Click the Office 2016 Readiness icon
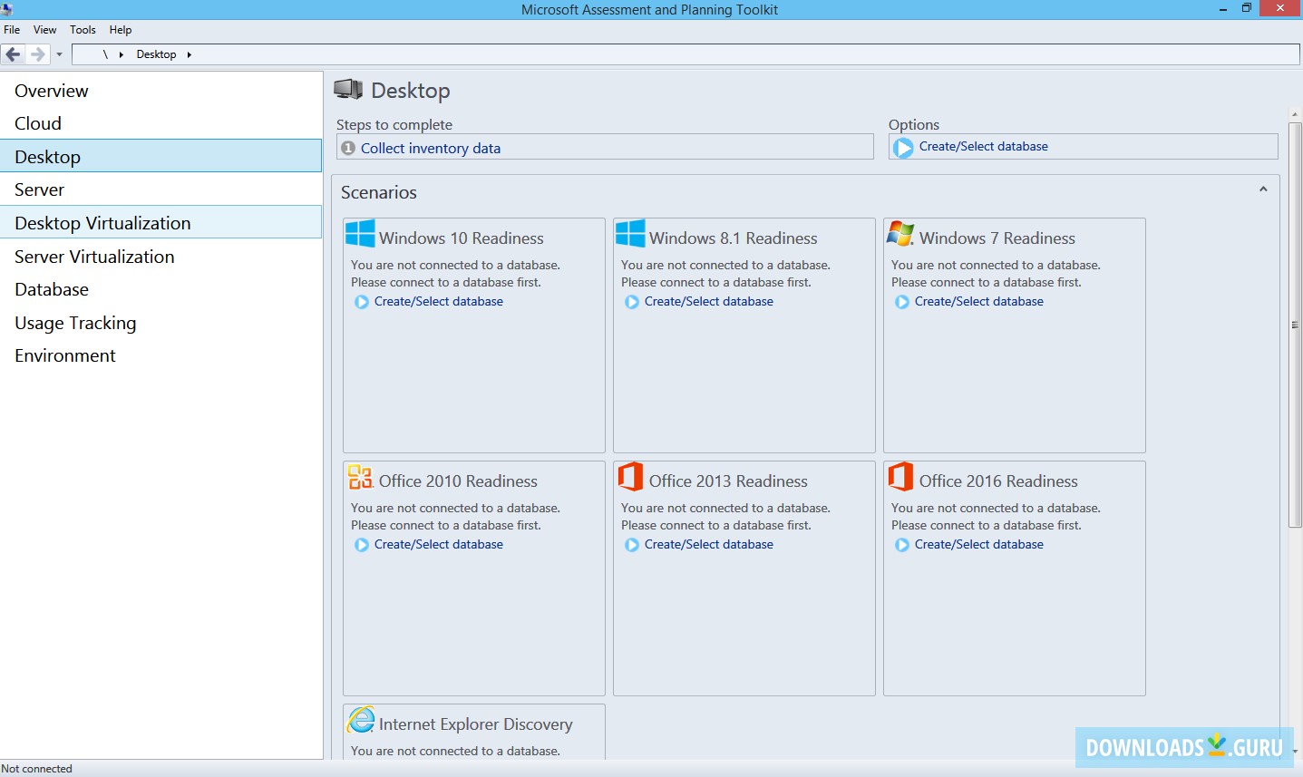 pyautogui.click(x=900, y=476)
